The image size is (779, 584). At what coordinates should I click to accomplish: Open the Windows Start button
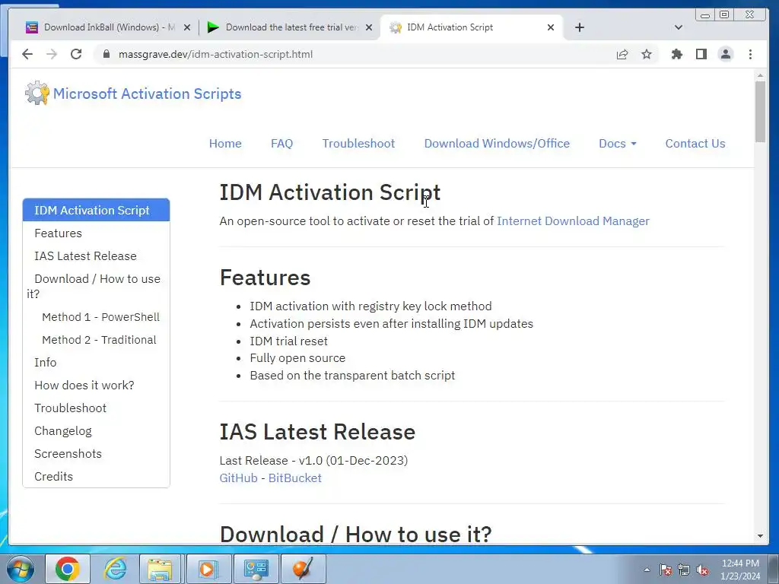[x=20, y=569]
